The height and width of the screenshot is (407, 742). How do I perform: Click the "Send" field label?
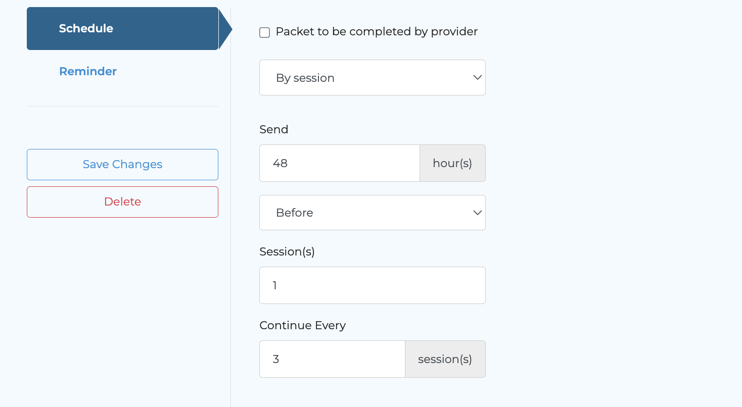point(274,129)
